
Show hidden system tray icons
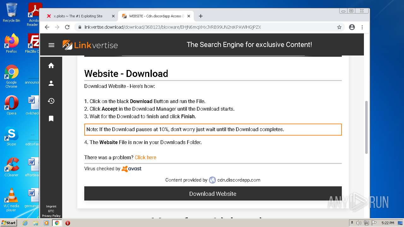pyautogui.click(x=352, y=223)
